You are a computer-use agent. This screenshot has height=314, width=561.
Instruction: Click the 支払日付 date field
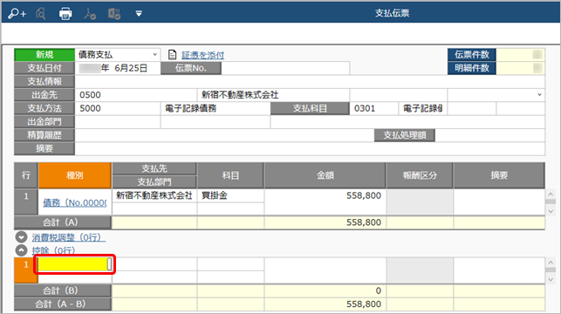(118, 68)
